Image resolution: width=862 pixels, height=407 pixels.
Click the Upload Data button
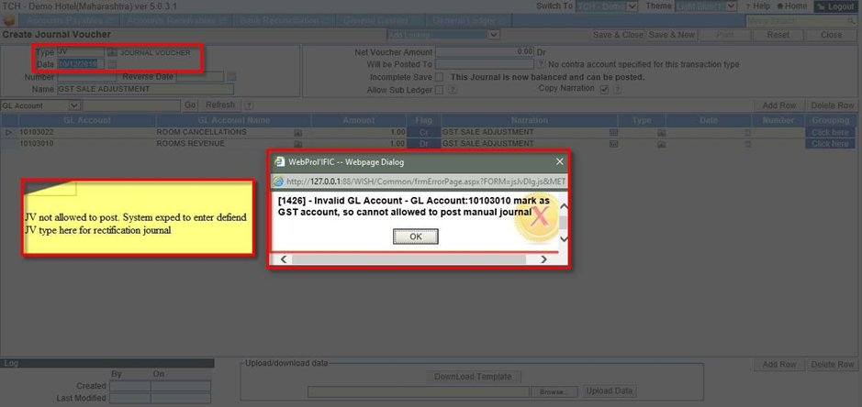(x=610, y=391)
